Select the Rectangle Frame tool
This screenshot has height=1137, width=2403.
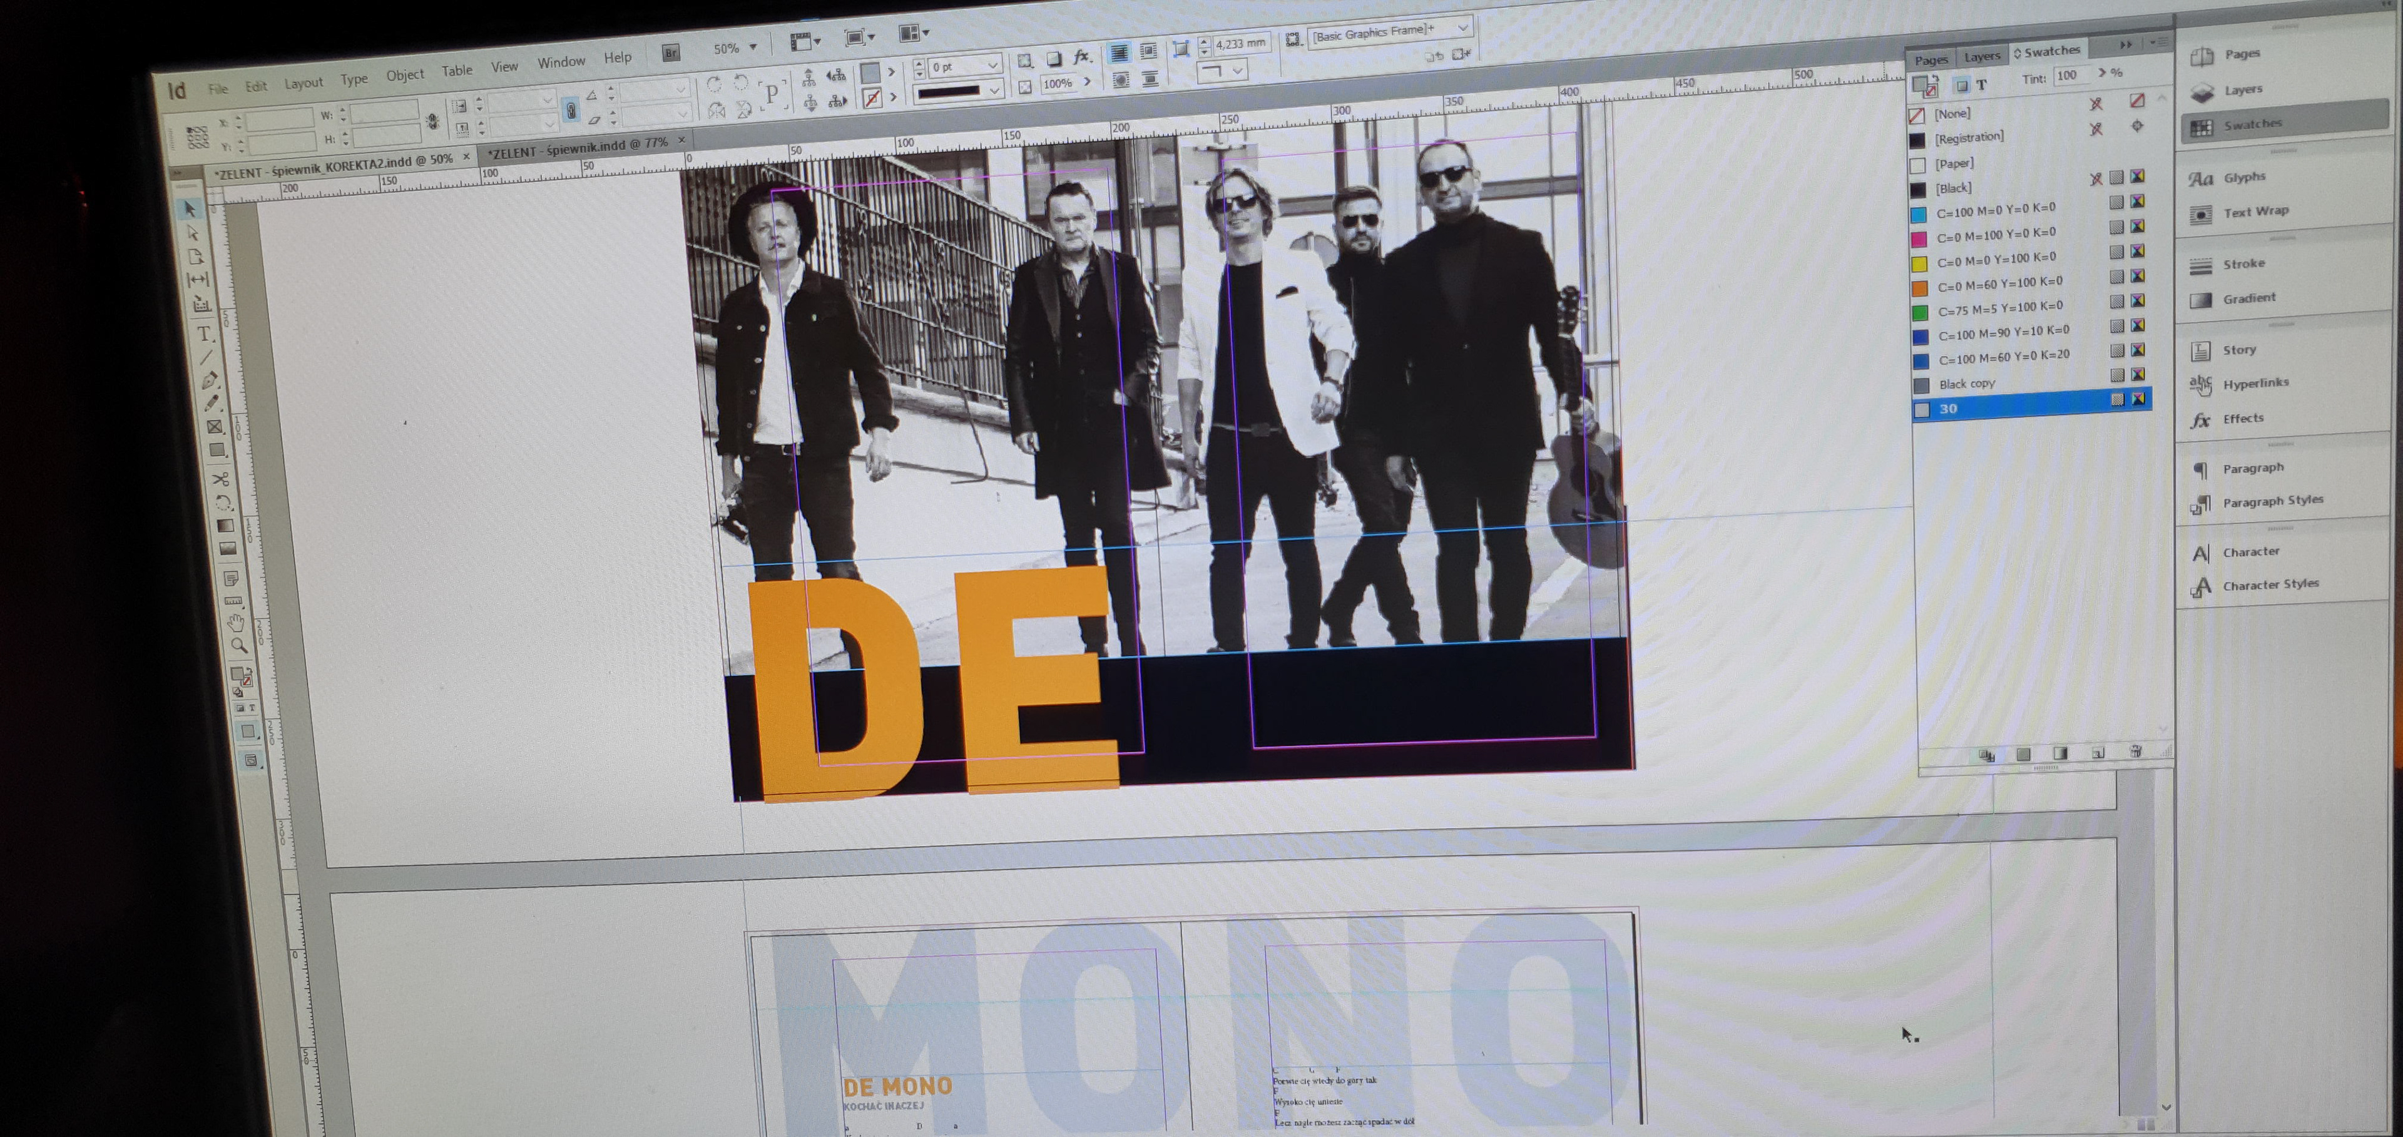tap(215, 427)
